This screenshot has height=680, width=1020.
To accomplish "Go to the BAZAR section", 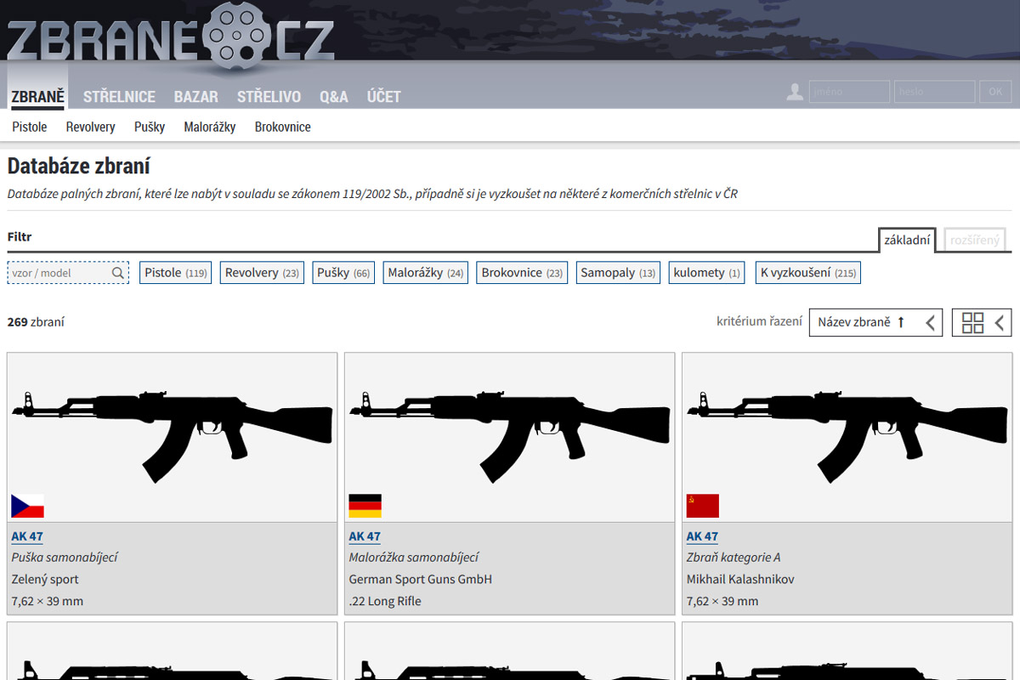I will [196, 97].
